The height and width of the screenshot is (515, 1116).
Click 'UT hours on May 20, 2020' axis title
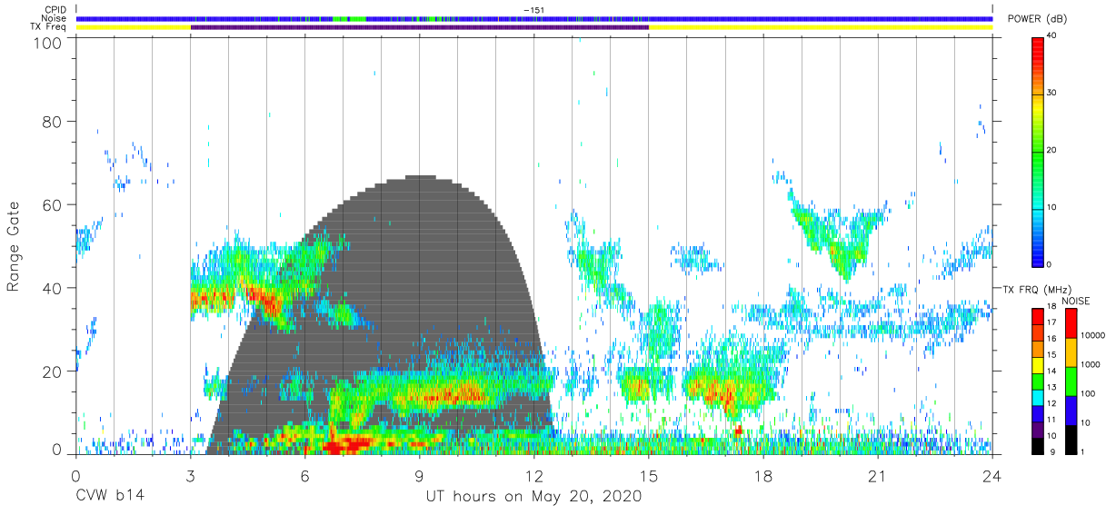coord(533,497)
